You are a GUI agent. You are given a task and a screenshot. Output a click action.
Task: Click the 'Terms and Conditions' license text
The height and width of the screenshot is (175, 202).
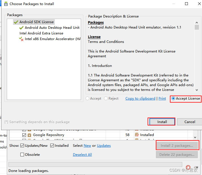tap(106, 42)
